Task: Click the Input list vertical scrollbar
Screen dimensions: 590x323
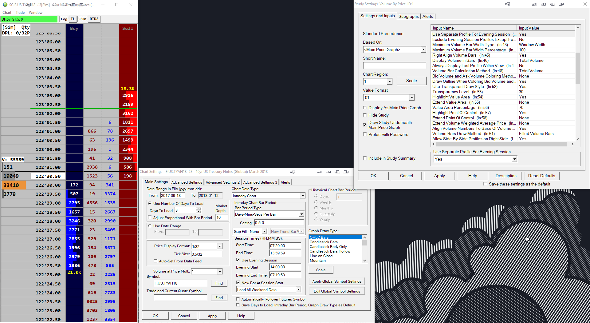Action: tap(578, 83)
